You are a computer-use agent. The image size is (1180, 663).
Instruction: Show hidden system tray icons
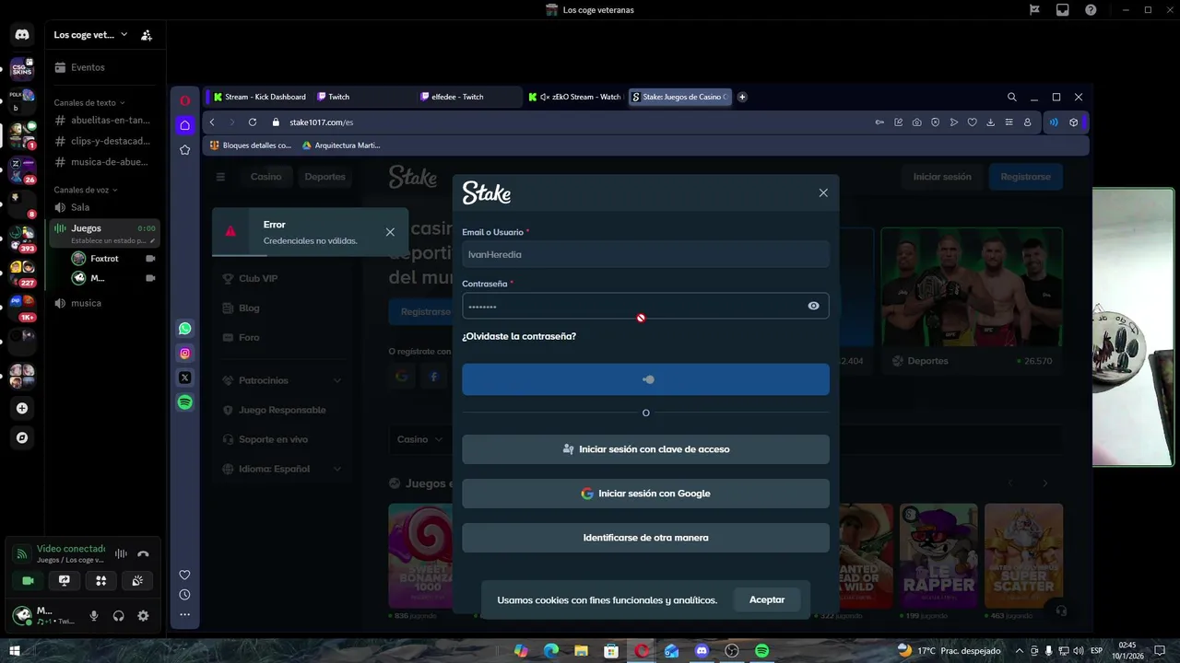pyautogui.click(x=1019, y=651)
